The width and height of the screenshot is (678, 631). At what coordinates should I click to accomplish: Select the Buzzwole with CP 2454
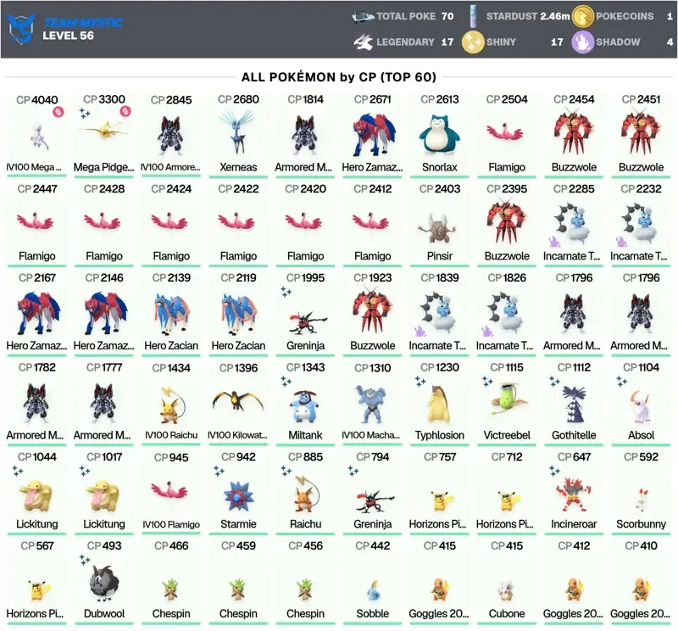[x=574, y=132]
